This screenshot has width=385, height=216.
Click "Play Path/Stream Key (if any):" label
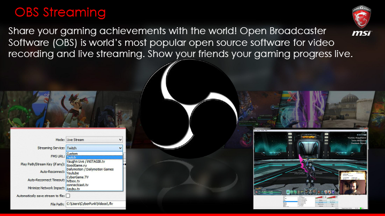point(43,164)
